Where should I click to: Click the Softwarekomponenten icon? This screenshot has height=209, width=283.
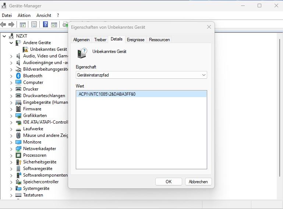point(19,175)
